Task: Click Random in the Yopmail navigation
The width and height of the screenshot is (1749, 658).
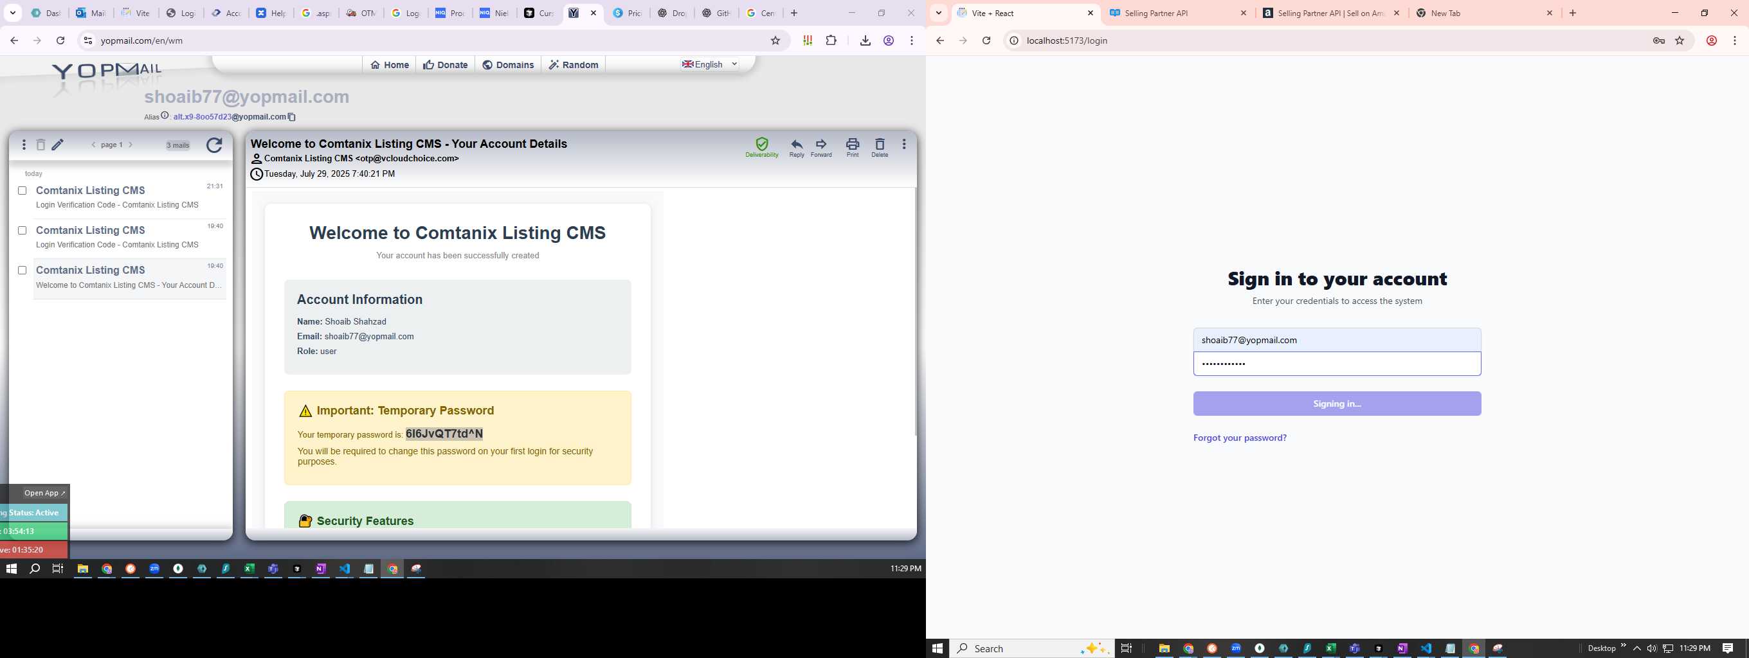Action: 574,65
